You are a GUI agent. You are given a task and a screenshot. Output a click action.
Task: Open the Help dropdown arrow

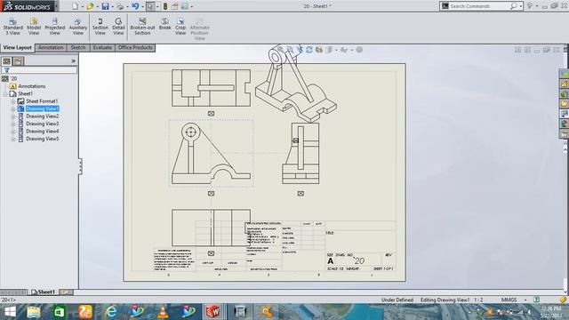537,6
